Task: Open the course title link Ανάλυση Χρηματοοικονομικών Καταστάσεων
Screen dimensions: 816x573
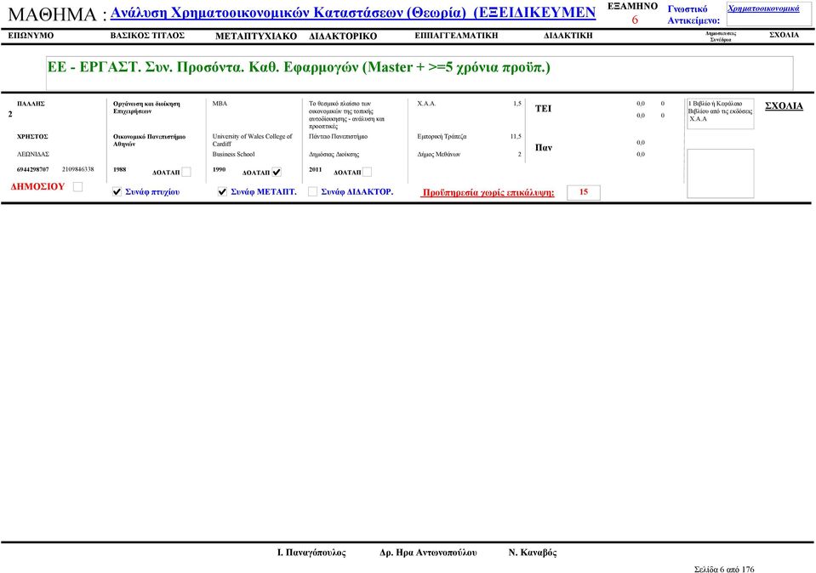Action: (x=353, y=13)
